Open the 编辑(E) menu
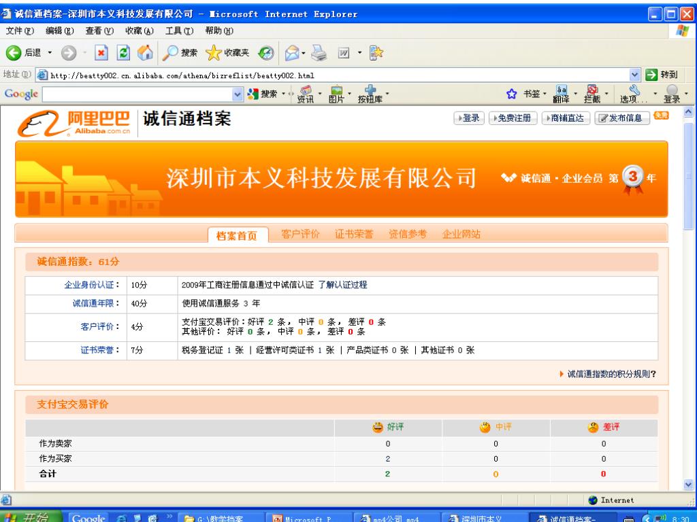This screenshot has width=697, height=522. [x=60, y=31]
